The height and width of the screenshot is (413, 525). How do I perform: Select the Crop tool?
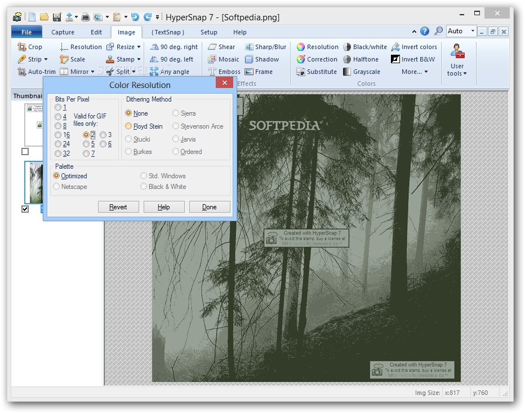pos(30,47)
